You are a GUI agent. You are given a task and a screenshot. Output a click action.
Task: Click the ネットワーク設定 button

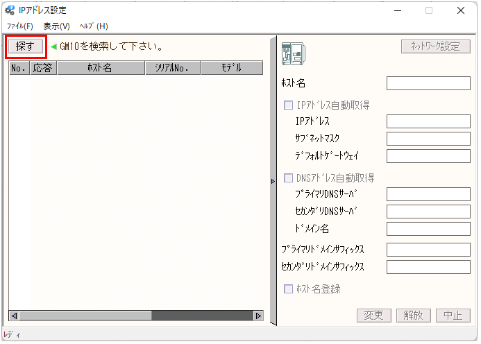pyautogui.click(x=436, y=46)
